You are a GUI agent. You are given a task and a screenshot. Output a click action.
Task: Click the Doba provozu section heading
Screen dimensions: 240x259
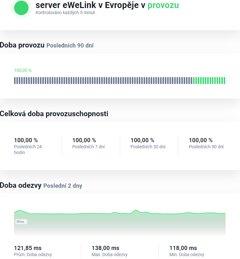(22, 45)
